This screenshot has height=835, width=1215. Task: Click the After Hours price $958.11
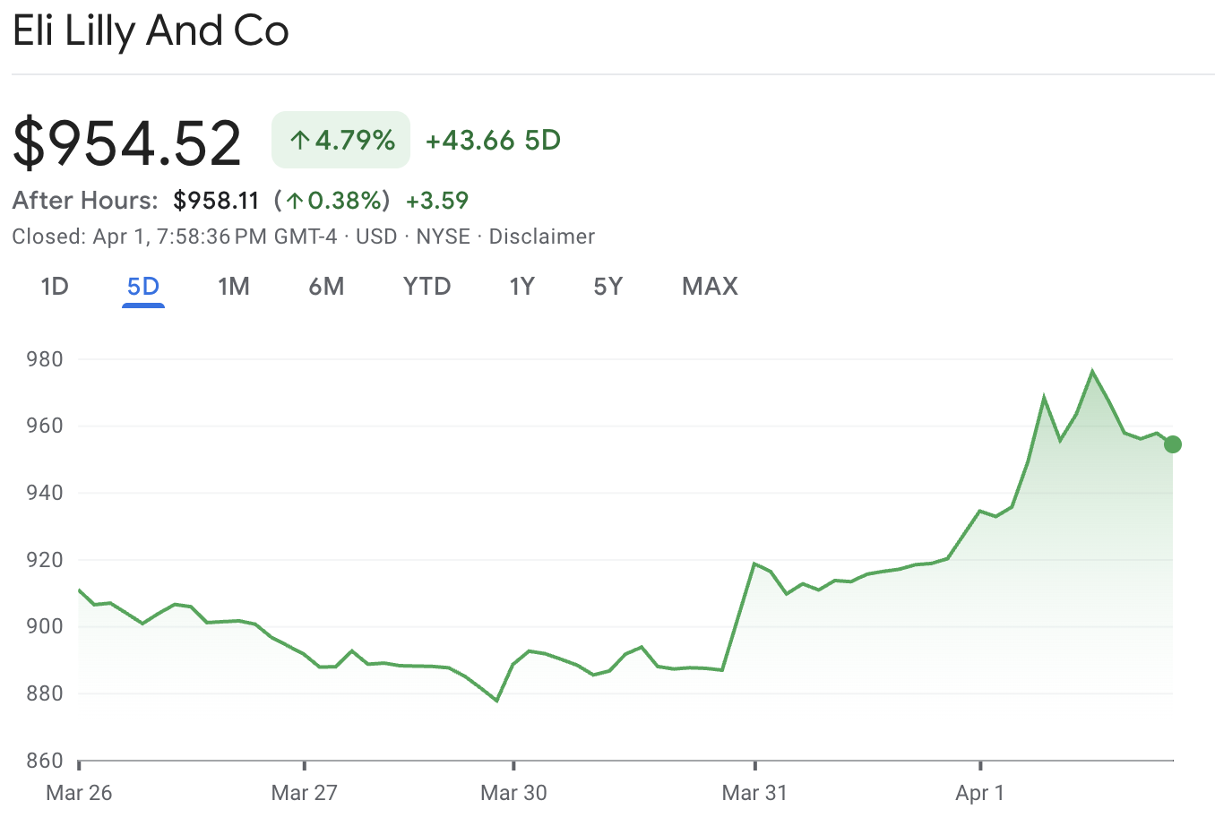click(x=217, y=201)
